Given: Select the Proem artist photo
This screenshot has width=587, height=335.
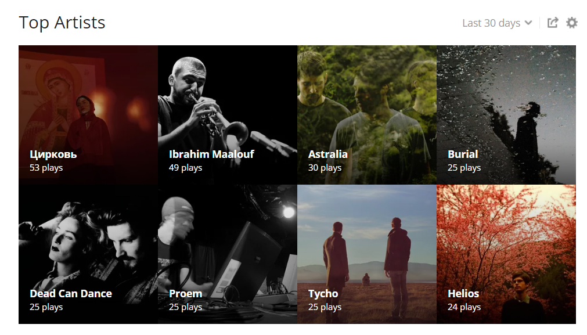Looking at the screenshot, I should [x=228, y=254].
